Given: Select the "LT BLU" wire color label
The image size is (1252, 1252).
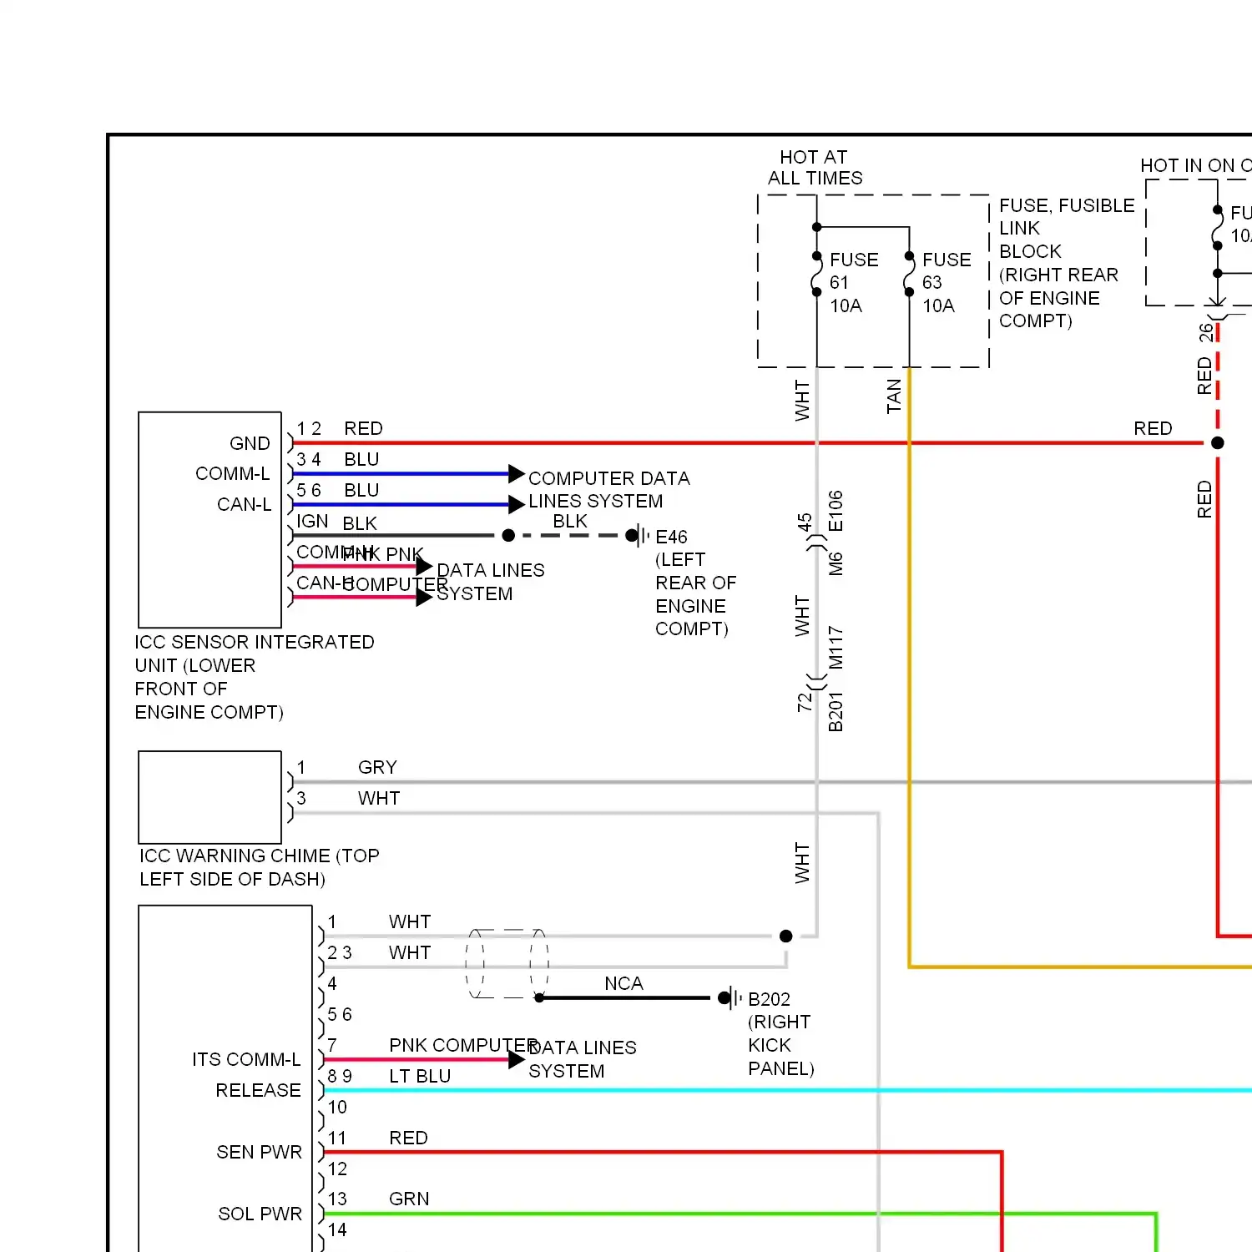Looking at the screenshot, I should click(x=420, y=1077).
